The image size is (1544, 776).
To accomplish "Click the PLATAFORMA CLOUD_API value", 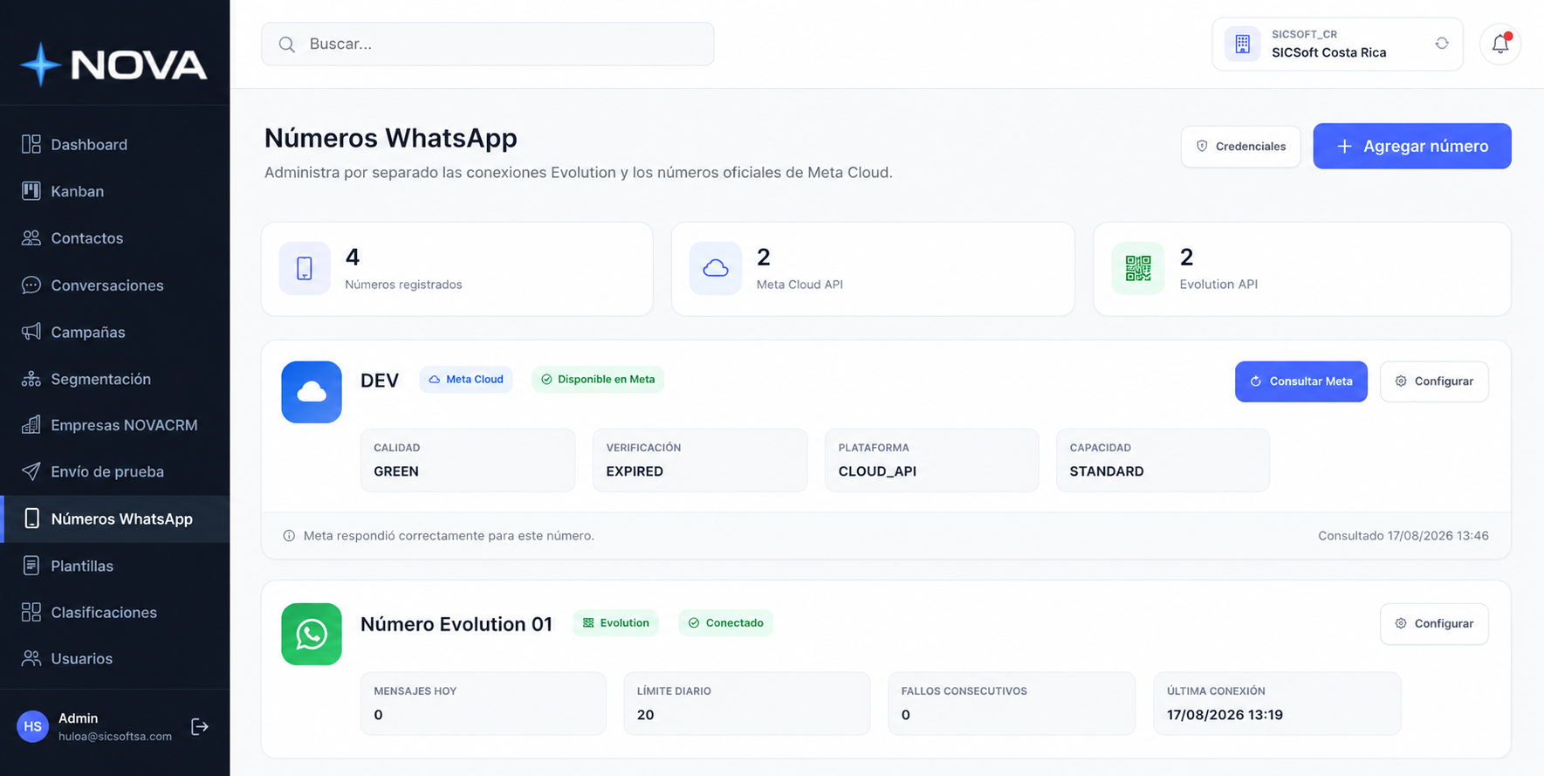I will click(x=877, y=471).
